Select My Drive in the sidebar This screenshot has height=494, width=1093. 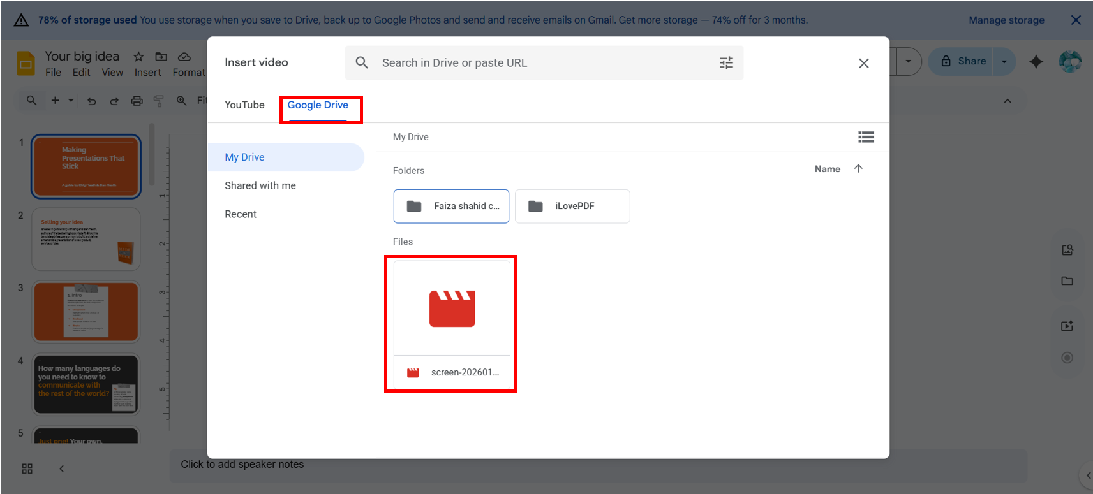[285, 157]
